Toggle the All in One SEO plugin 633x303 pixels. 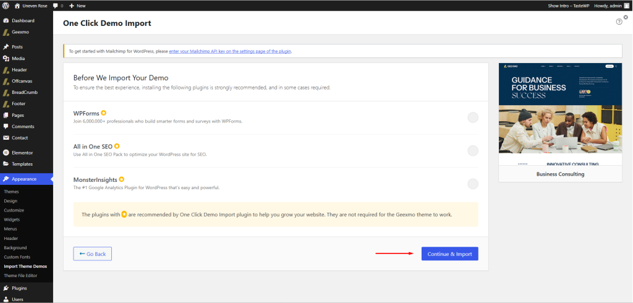(x=472, y=150)
